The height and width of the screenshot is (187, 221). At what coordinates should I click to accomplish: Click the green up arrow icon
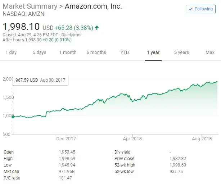point(97,27)
